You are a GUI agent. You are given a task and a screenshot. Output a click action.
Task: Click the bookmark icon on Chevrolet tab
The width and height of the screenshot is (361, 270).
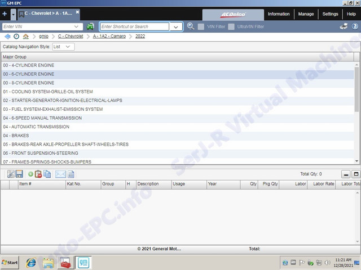pos(21,15)
